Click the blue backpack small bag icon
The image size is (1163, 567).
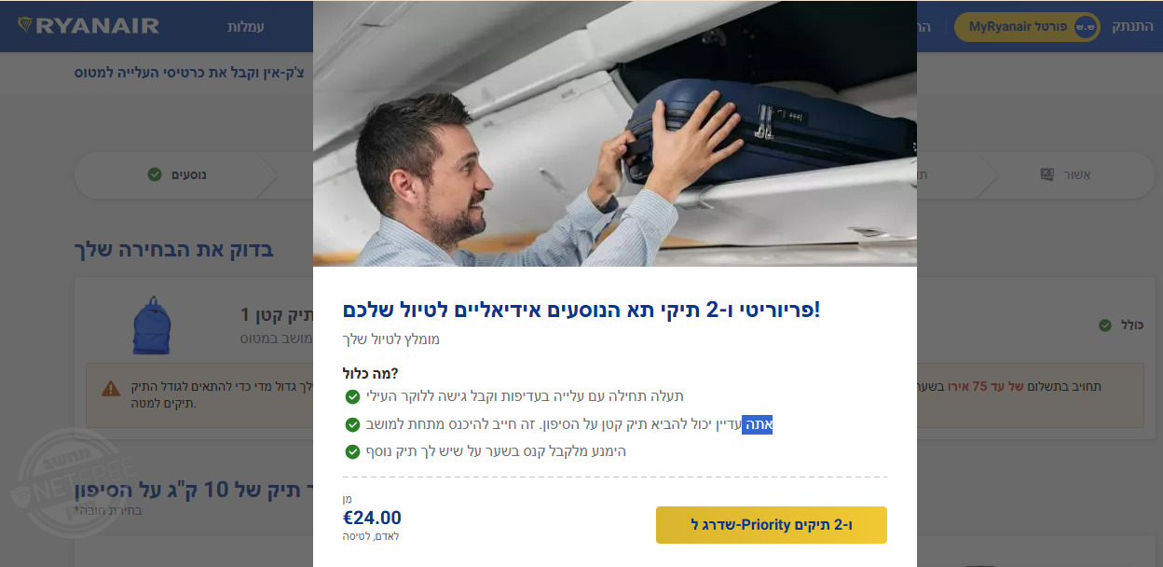coord(151,324)
